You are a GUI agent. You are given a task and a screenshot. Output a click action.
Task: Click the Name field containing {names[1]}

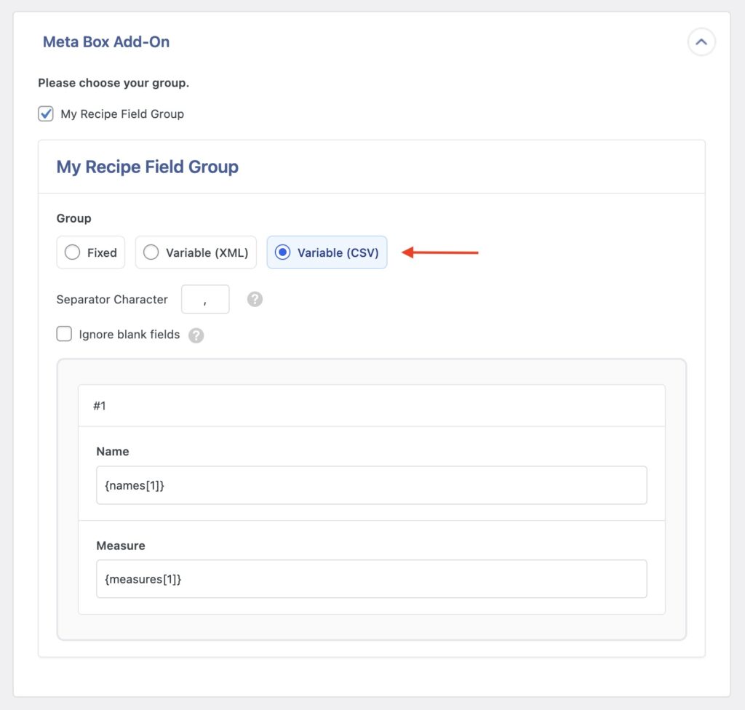pyautogui.click(x=372, y=484)
